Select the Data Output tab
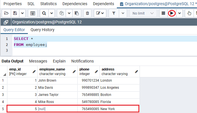The image size is (197, 113). 13,61
